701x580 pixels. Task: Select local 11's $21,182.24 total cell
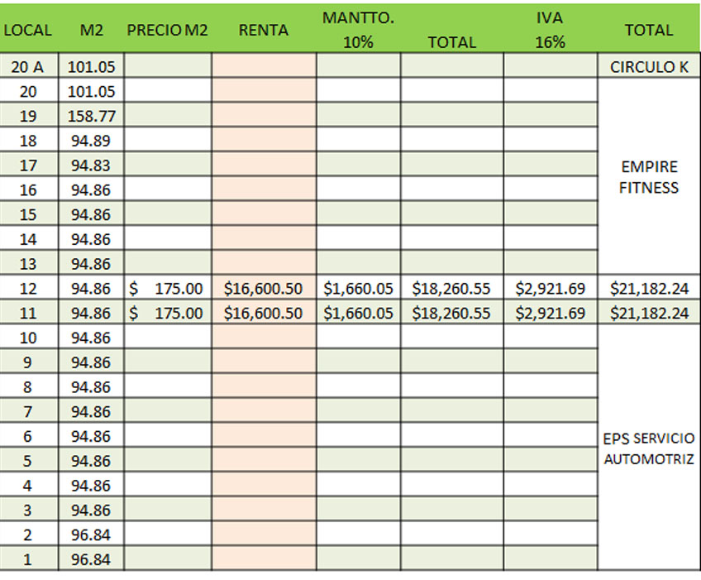tap(649, 313)
